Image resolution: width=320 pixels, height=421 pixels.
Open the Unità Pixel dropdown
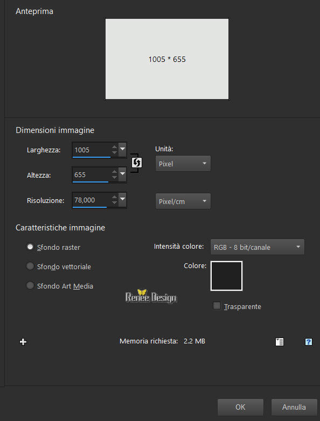[x=183, y=164]
